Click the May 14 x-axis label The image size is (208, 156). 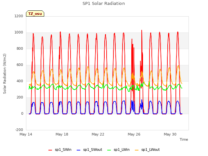click(26, 134)
